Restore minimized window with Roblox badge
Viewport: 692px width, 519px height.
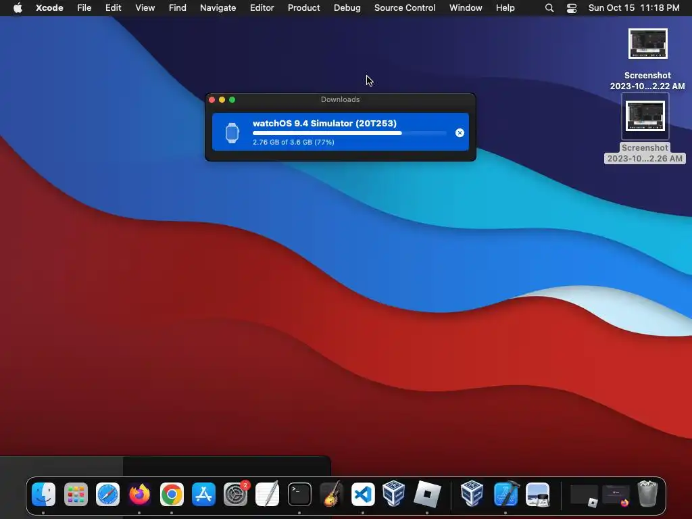pos(585,495)
